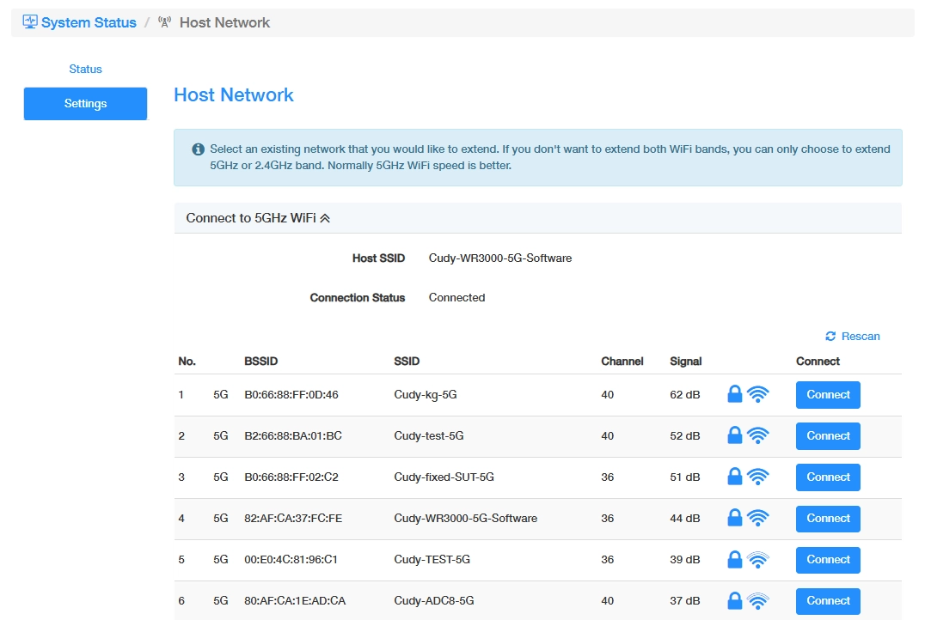Connect to Cudy-test-5G network
This screenshot has height=620, width=925.
click(828, 436)
